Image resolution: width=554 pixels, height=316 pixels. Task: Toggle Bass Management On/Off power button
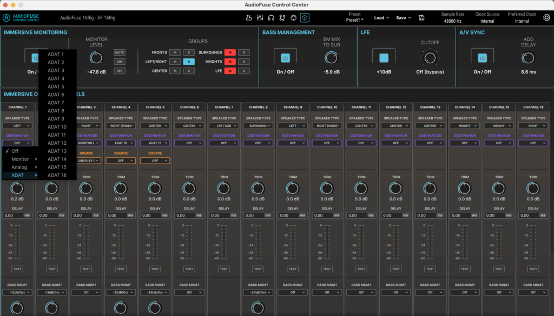[285, 57]
